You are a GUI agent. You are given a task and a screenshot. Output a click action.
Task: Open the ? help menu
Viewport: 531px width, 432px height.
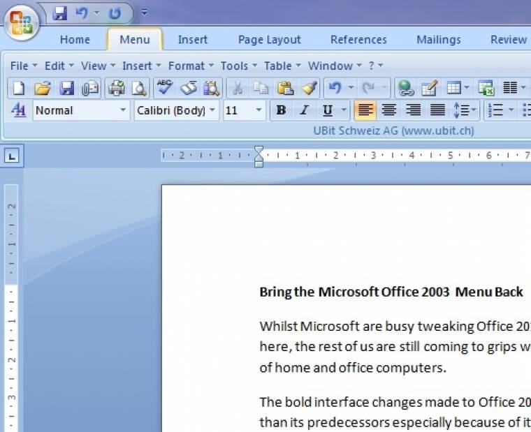[375, 66]
